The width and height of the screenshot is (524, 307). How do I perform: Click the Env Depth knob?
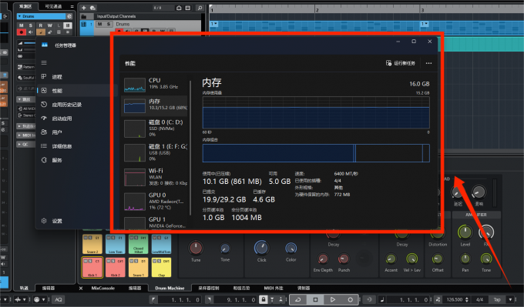click(x=323, y=259)
